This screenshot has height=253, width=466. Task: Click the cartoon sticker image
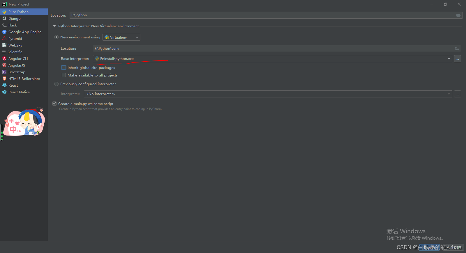tap(24, 122)
